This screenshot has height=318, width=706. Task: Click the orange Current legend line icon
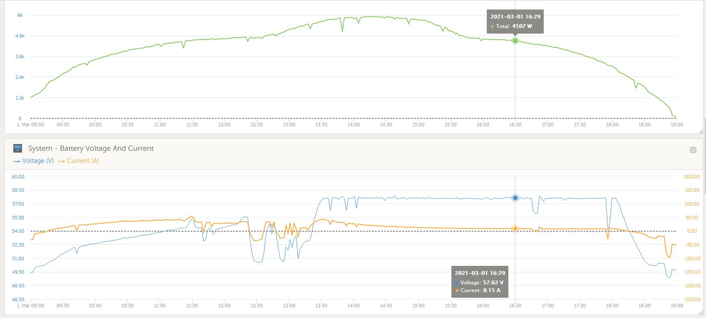[62, 161]
